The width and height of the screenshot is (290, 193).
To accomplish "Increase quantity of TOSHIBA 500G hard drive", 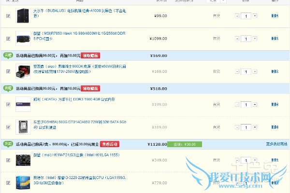I will click(255, 127).
